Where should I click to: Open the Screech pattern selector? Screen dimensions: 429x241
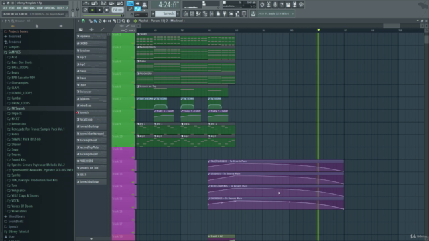(x=166, y=13)
